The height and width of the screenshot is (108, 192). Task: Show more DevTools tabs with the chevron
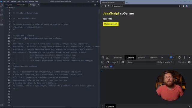162,57
